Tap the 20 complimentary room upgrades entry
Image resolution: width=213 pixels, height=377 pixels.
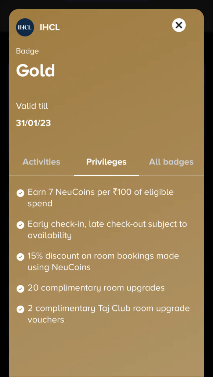point(96,288)
